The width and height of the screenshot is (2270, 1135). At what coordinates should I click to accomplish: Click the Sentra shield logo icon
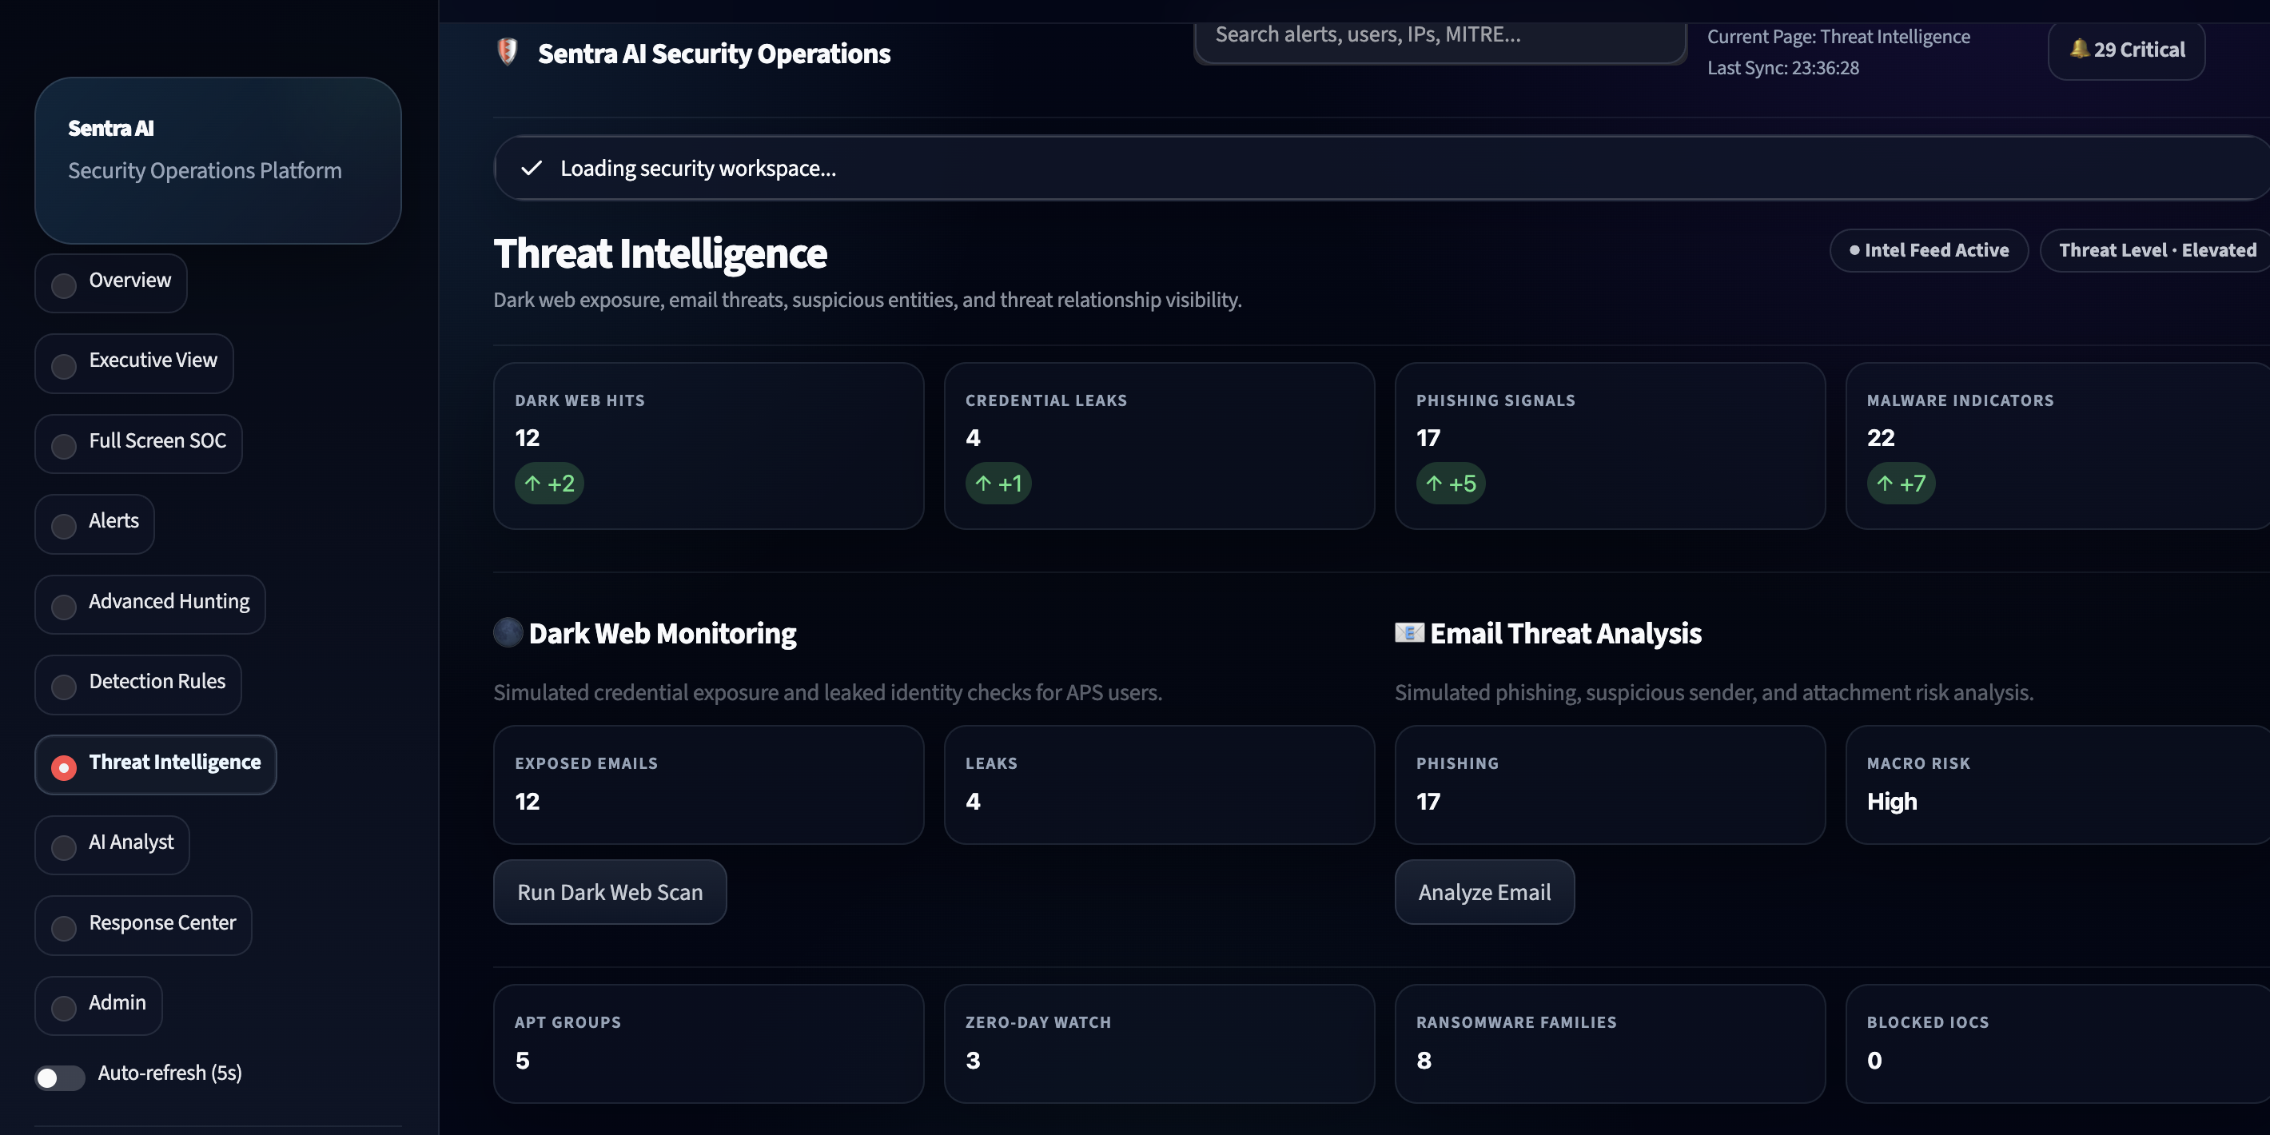507,52
